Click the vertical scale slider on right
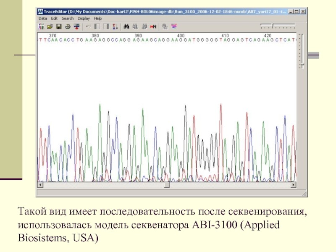This screenshot has height=252, width=336. [x=301, y=65]
